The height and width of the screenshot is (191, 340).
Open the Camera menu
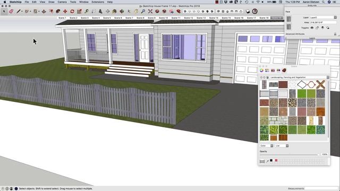click(62, 2)
